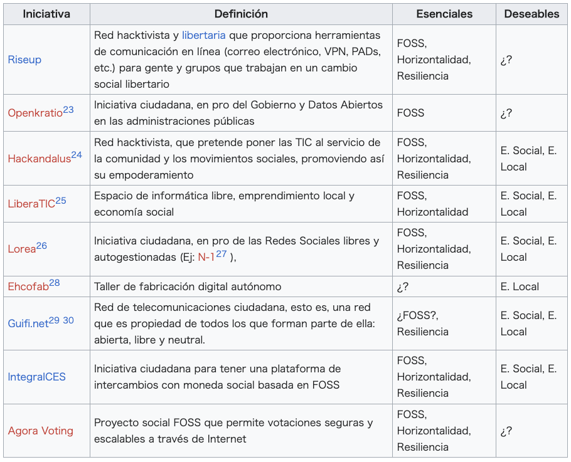Jump to footnote 27 after N-1

point(221,254)
